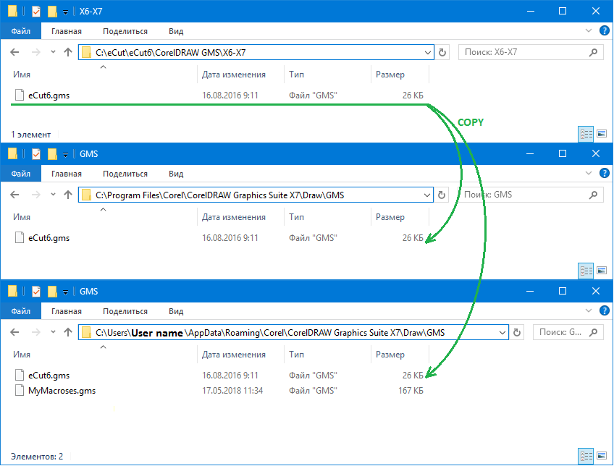
Task: Open recent locations chevron in X6-X7 window
Action: click(x=53, y=52)
